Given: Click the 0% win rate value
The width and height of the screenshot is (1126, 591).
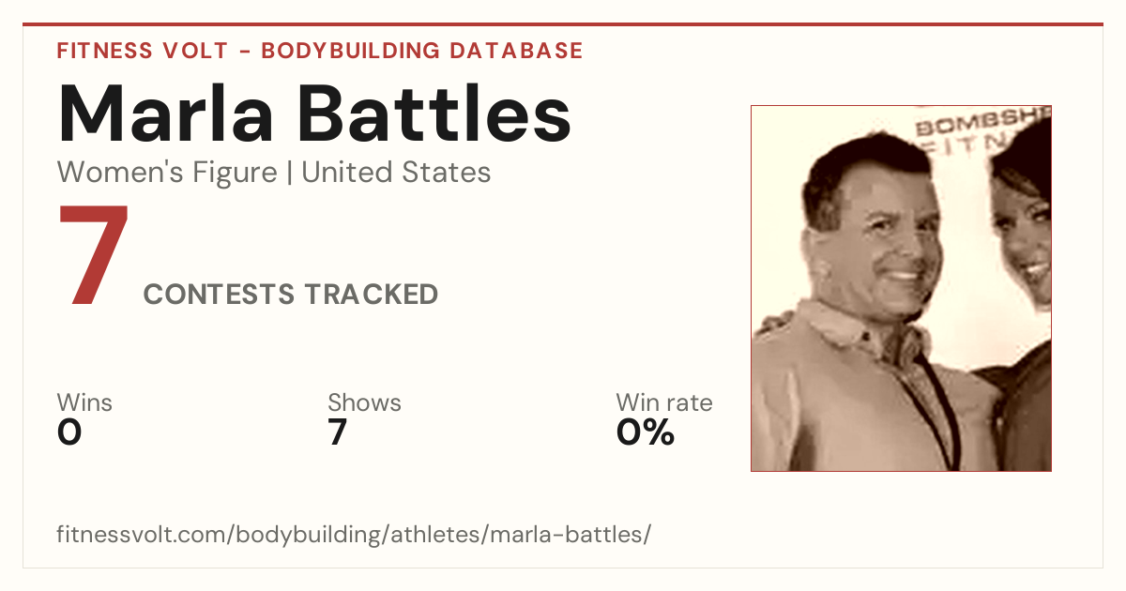Looking at the screenshot, I should pos(646,432).
